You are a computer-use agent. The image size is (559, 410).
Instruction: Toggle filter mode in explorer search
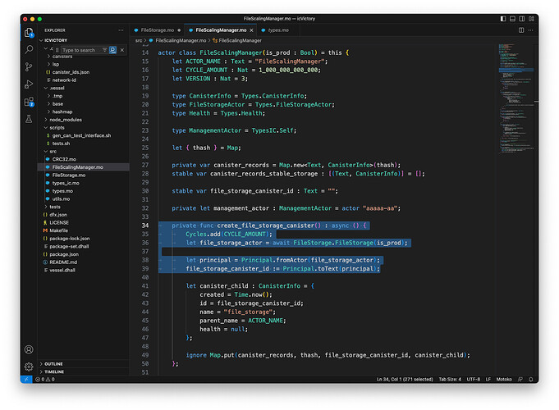point(104,50)
